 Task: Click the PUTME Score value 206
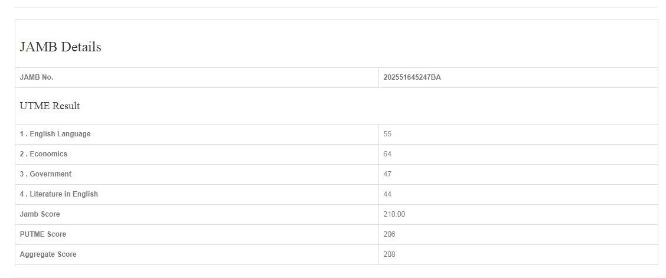389,234
